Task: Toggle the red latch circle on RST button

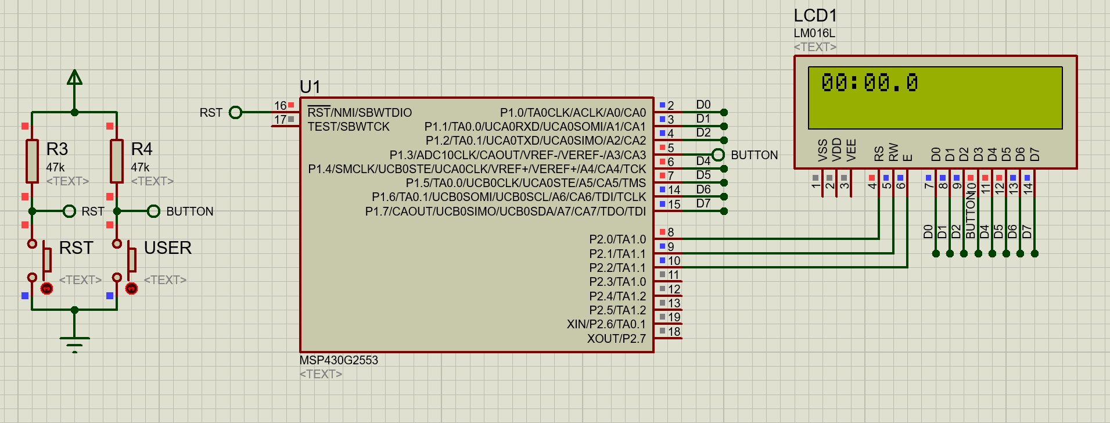Action: click(47, 288)
